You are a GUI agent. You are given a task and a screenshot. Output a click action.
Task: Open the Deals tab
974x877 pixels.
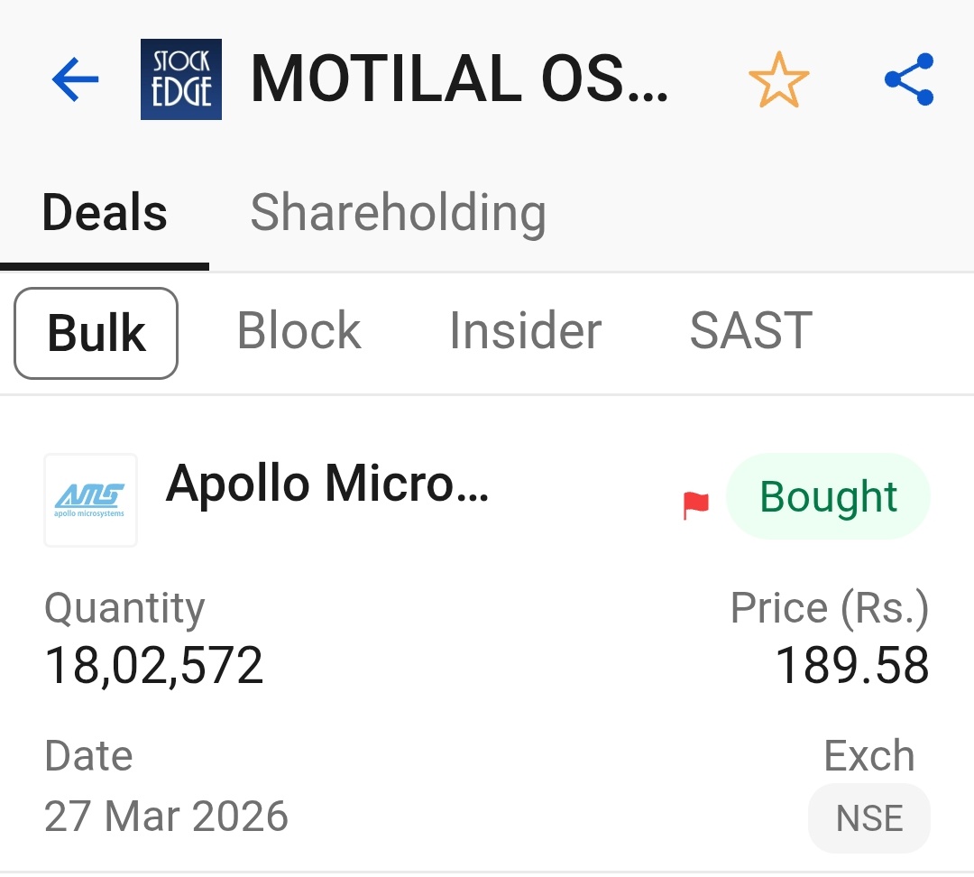pos(105,213)
